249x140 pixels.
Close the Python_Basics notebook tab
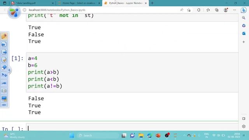click(x=146, y=3)
